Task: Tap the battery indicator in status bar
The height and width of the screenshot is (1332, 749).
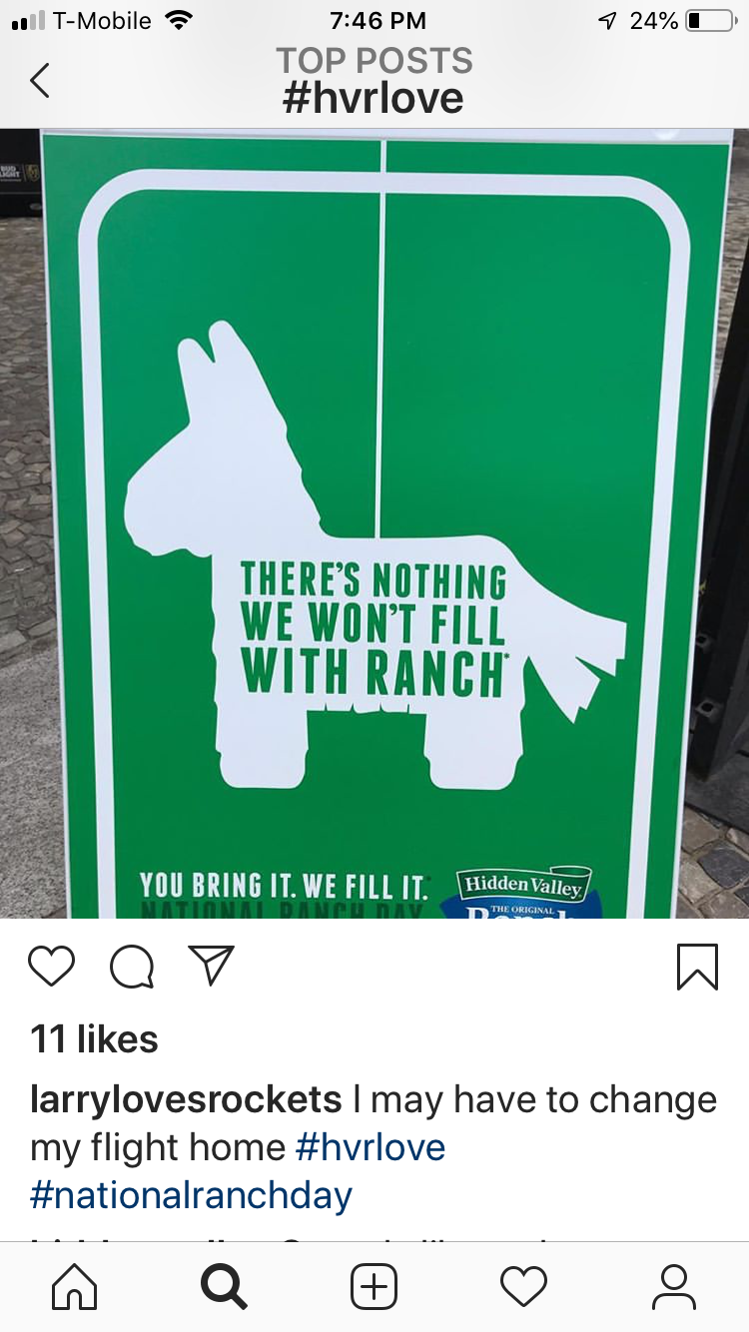Action: [x=711, y=21]
